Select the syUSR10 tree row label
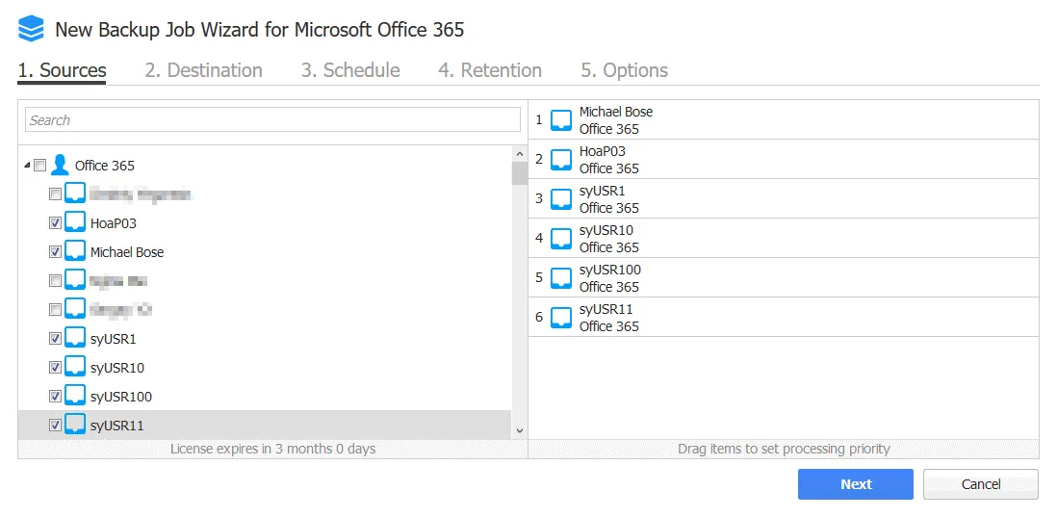Image resolution: width=1057 pixels, height=517 pixels. (117, 368)
